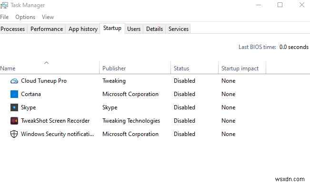Click the Tweaking Technologies publisher cell
The image size is (310, 184).
click(131, 121)
